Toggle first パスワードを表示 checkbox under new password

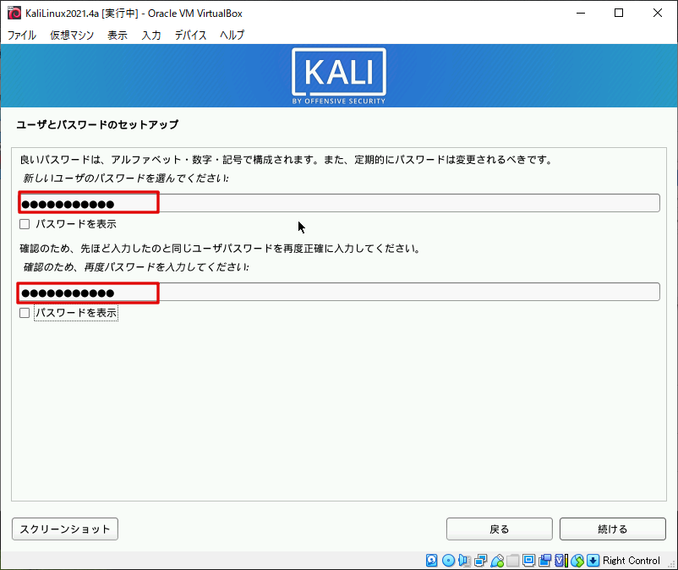pos(25,224)
